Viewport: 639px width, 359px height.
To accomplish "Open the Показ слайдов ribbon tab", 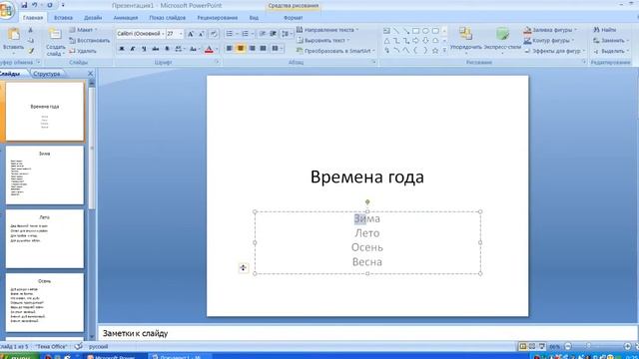I will point(167,18).
